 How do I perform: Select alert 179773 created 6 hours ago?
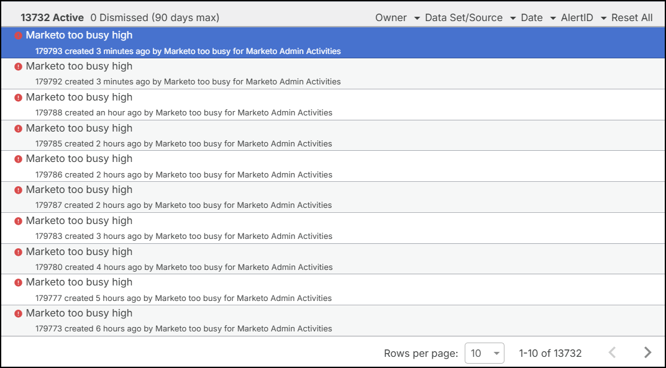point(333,321)
